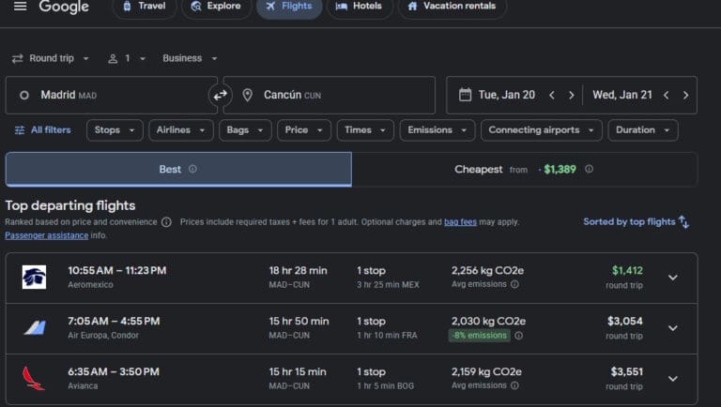Click the Sorted by top flights sort icon
The image size is (721, 407).
(x=683, y=222)
